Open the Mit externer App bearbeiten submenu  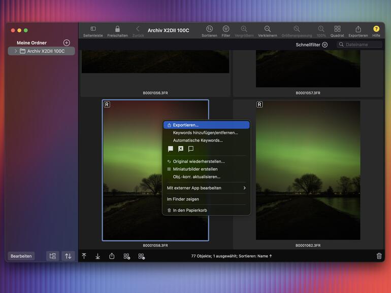(207, 188)
